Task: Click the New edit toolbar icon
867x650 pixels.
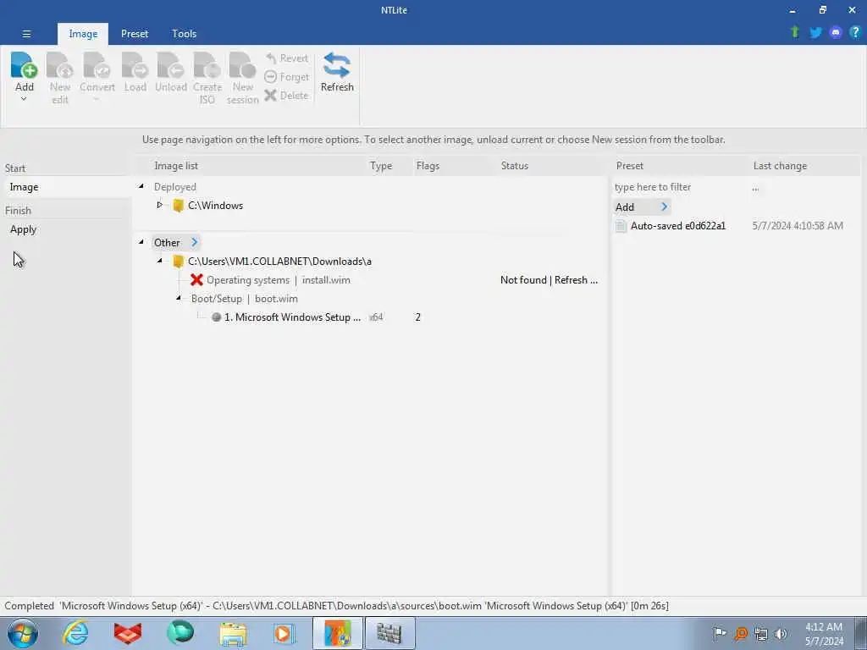Action: (x=60, y=65)
